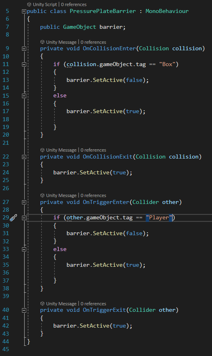Collapse the OnTriggerExit method
The image size is (212, 356).
24,310
